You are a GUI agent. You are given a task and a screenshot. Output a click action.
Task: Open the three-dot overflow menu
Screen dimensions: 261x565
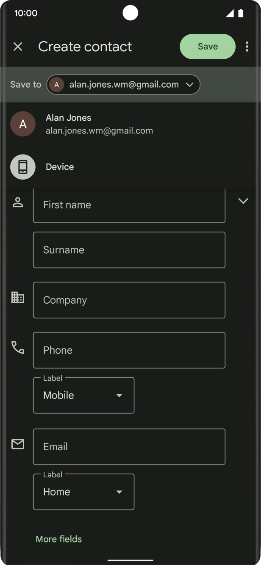click(x=247, y=47)
